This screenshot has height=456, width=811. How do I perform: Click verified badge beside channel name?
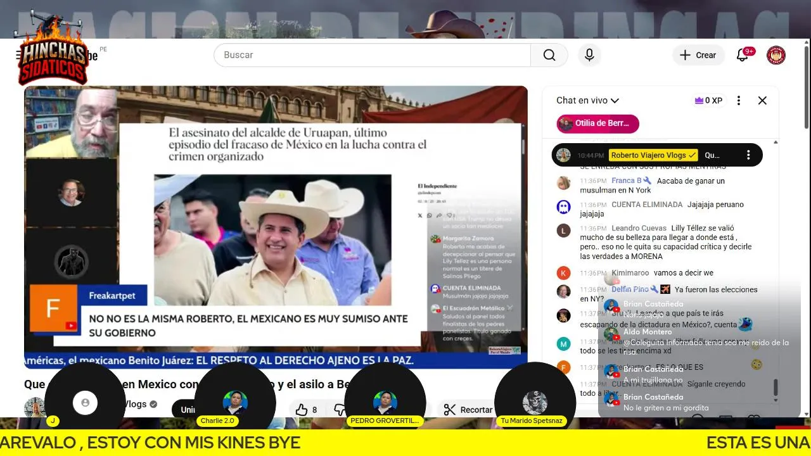click(x=153, y=404)
